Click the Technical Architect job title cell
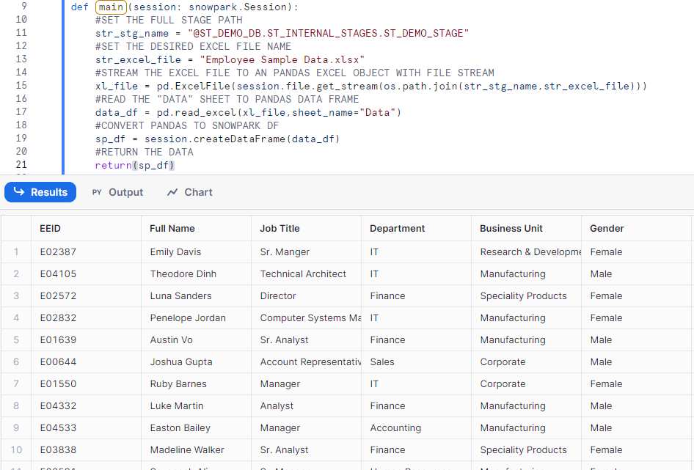This screenshot has width=694, height=470. coord(303,273)
